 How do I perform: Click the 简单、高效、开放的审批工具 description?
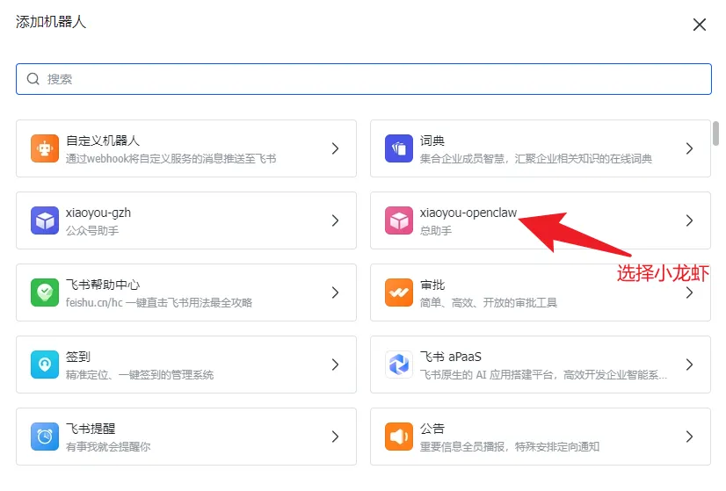[x=489, y=303]
